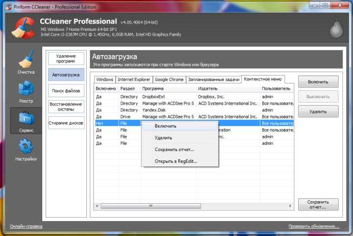Select the Drive Manage with ACDSee Pro 5 row
The image size is (353, 236).
pyautogui.click(x=194, y=117)
